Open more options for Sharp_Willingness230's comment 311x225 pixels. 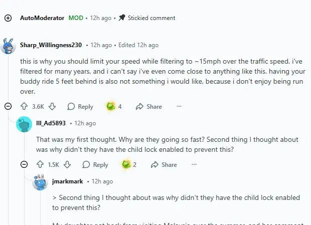(x=179, y=106)
